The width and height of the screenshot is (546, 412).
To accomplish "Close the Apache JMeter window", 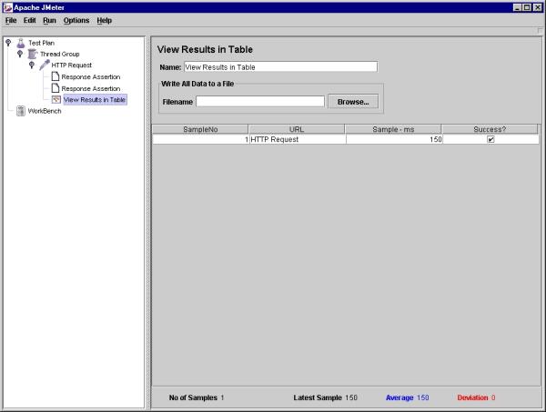I will point(537,7).
